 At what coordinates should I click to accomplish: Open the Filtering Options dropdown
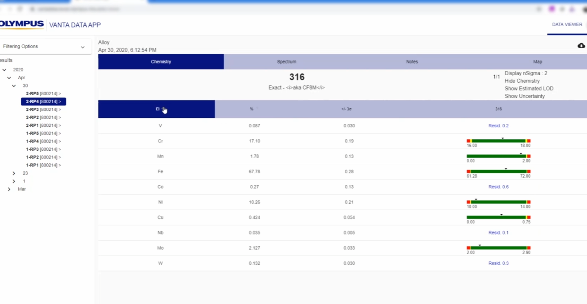pos(44,47)
